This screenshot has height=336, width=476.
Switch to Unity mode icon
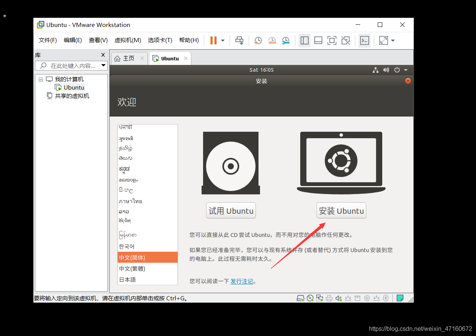pos(345,40)
